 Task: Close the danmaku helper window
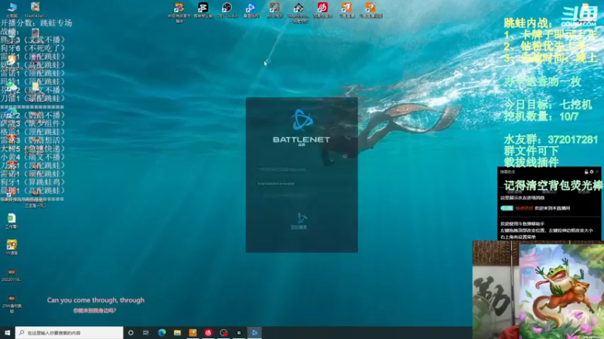[x=597, y=172]
